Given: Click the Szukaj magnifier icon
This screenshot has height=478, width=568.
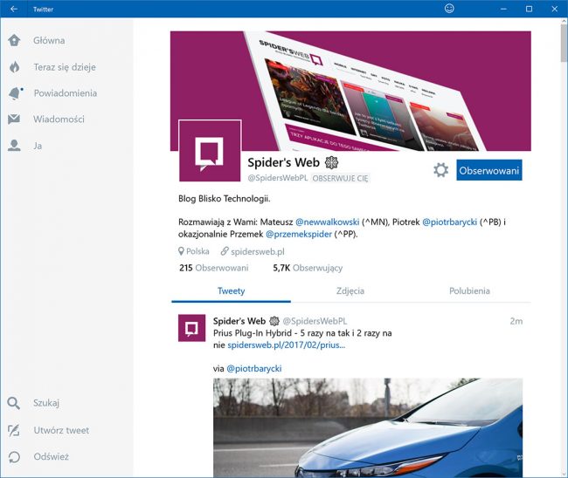Looking at the screenshot, I should click(x=13, y=403).
